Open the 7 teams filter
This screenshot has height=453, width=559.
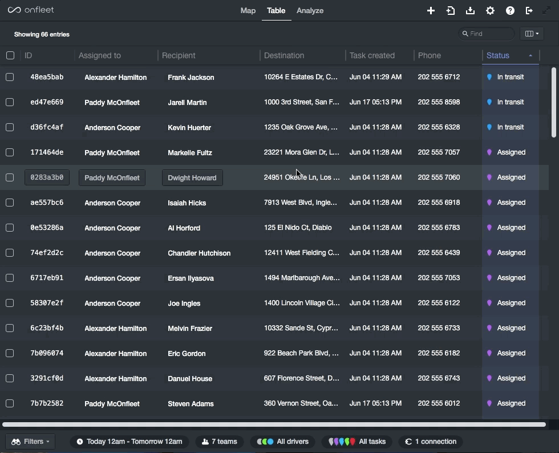click(220, 442)
